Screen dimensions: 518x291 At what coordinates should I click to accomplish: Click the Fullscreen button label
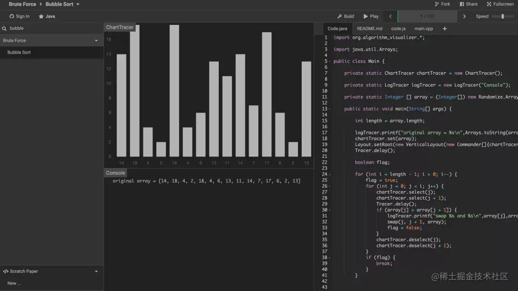pos(504,4)
